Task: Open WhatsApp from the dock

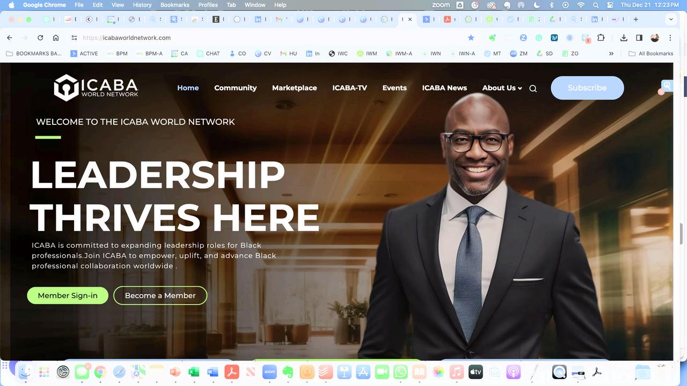Action: coord(400,372)
